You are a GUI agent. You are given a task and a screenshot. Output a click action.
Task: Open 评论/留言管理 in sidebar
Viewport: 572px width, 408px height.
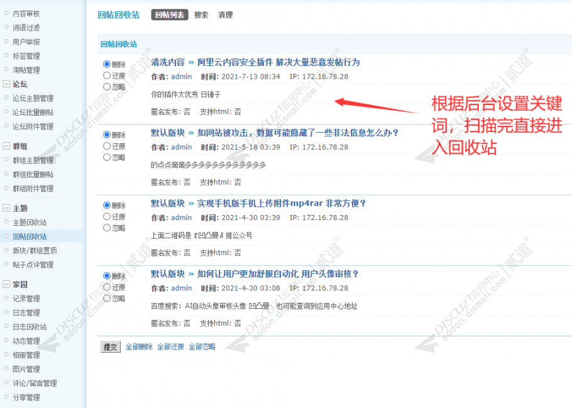(x=35, y=383)
